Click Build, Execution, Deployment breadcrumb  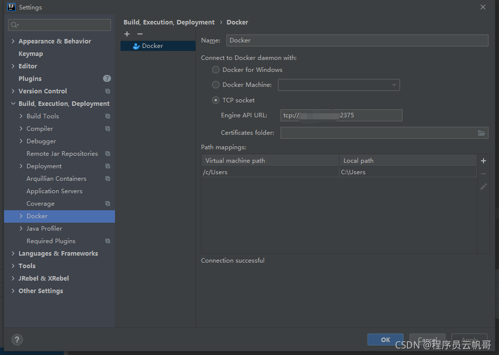pos(169,22)
